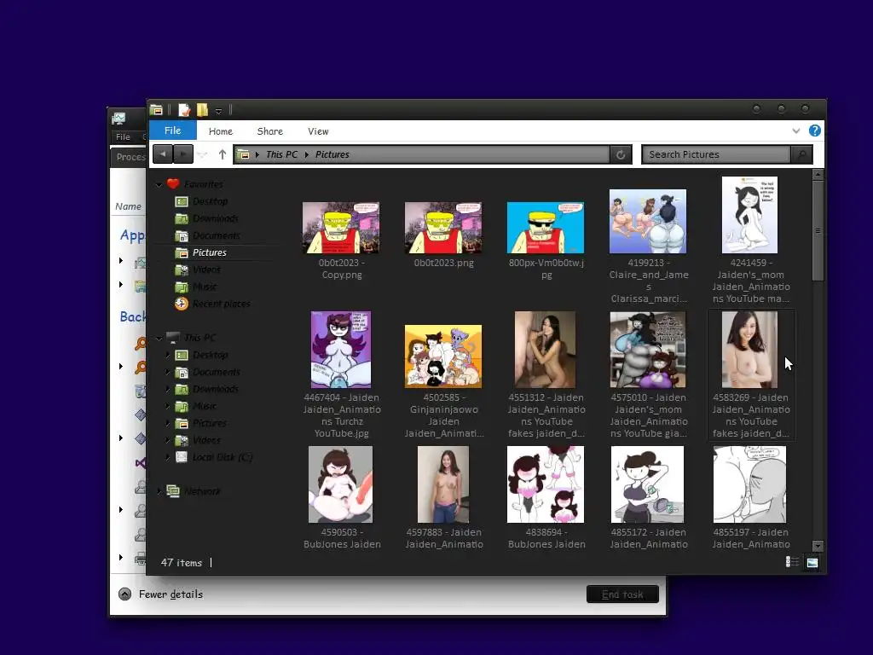Click the 47 items status text
Image resolution: width=873 pixels, height=655 pixels.
(x=182, y=563)
